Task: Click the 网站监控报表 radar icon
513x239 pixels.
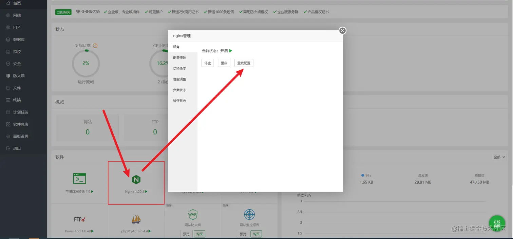Action: click(x=249, y=214)
